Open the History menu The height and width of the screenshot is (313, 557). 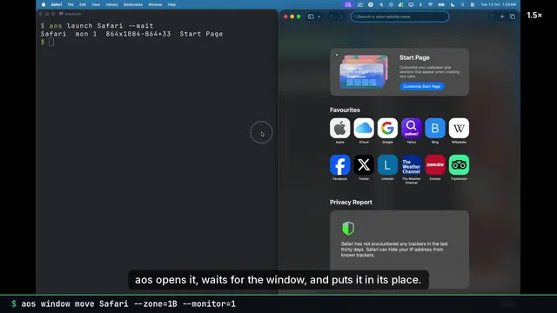[111, 4]
